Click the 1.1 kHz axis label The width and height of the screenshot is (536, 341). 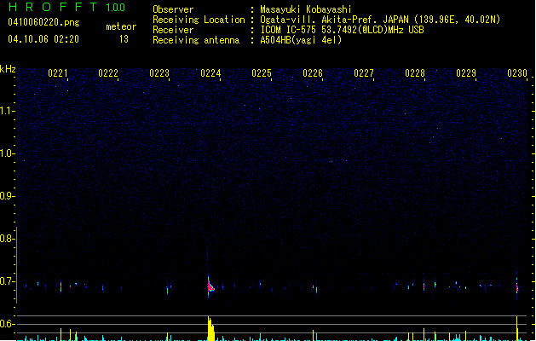pyautogui.click(x=7, y=111)
